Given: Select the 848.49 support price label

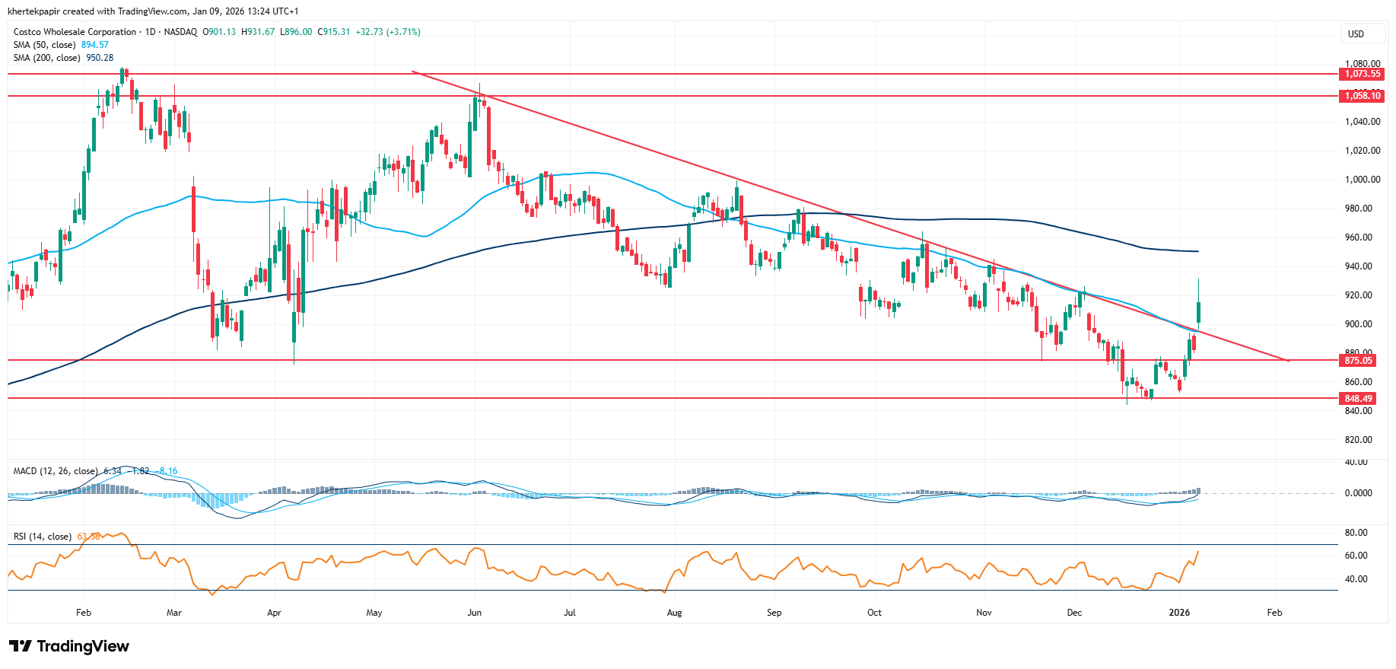Looking at the screenshot, I should click(1358, 399).
